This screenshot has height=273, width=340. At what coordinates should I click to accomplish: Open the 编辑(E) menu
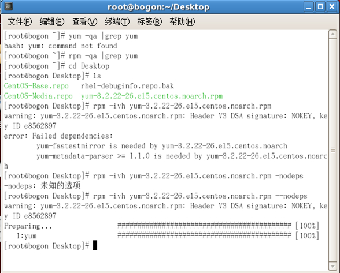(x=52, y=22)
